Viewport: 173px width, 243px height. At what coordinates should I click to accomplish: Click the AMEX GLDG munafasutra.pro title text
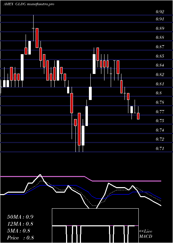click(29, 4)
